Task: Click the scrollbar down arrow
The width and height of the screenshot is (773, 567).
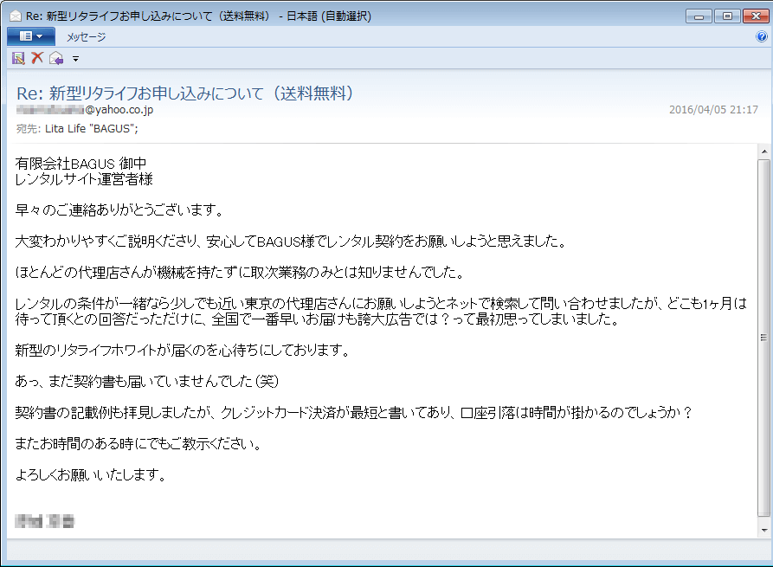Action: [x=763, y=531]
